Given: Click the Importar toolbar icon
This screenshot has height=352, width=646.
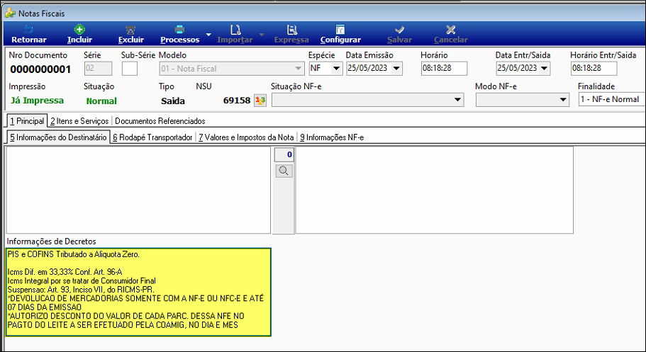Looking at the screenshot, I should point(235,30).
